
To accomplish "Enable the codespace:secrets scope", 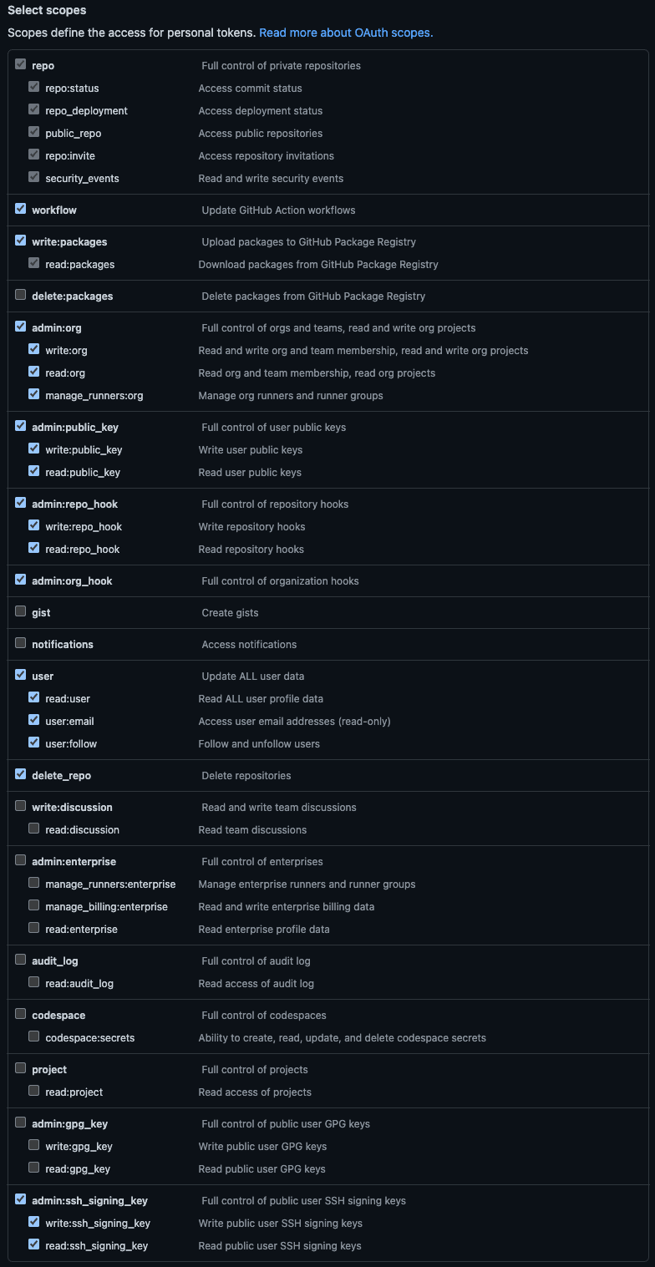I will pyautogui.click(x=33, y=1036).
